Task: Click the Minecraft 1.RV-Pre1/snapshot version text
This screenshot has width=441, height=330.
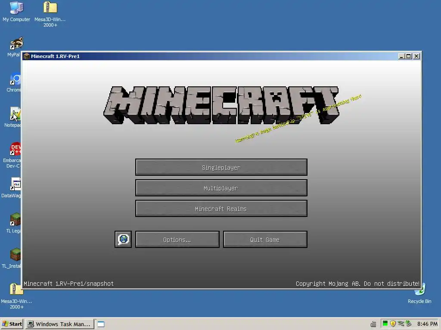Action: pos(68,284)
